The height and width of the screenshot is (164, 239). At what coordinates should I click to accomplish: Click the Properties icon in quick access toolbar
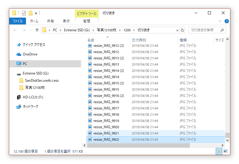24,13
